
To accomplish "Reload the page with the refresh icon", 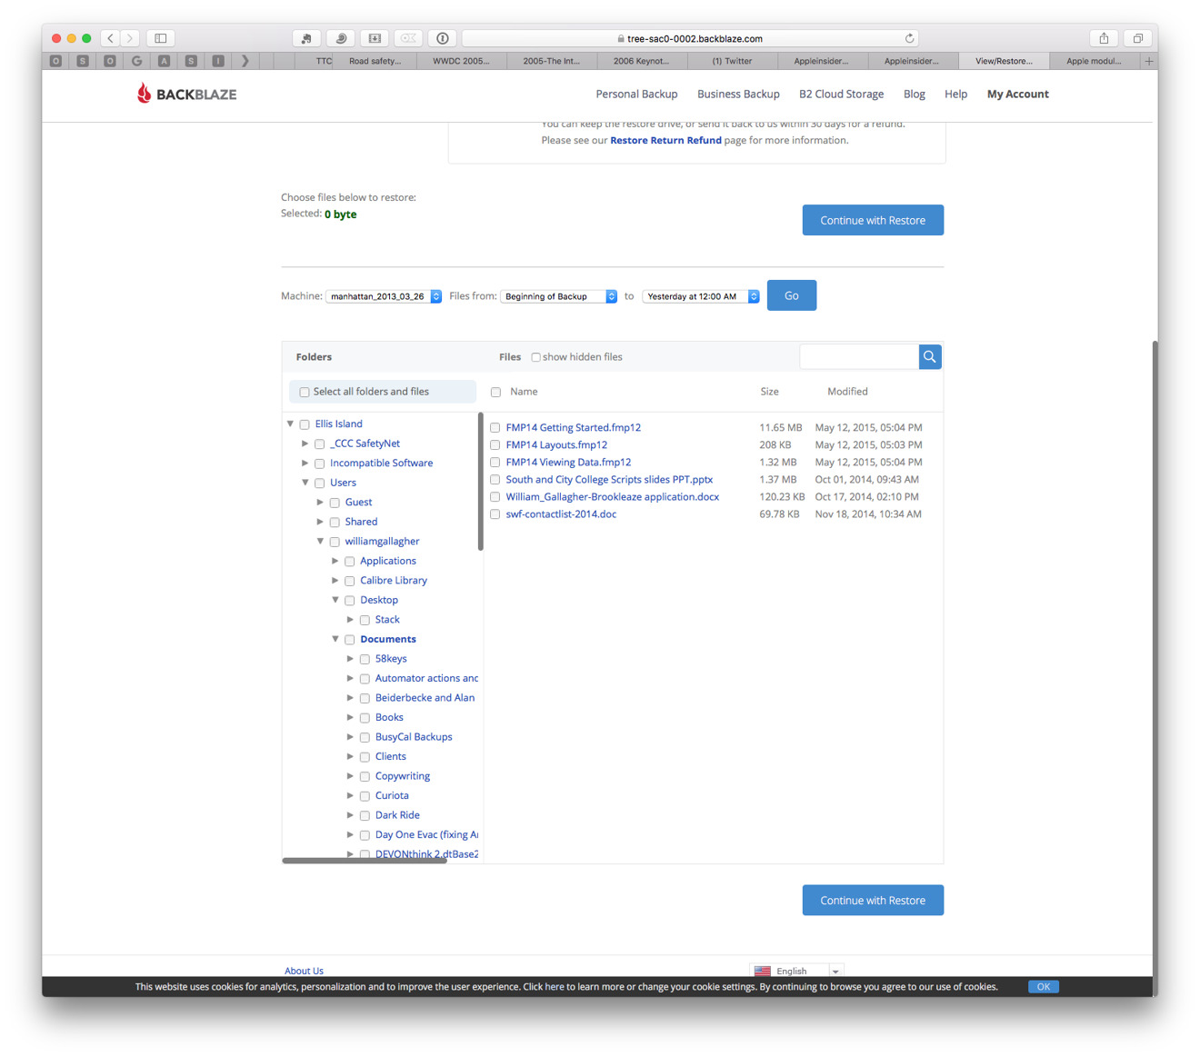I will tap(909, 38).
